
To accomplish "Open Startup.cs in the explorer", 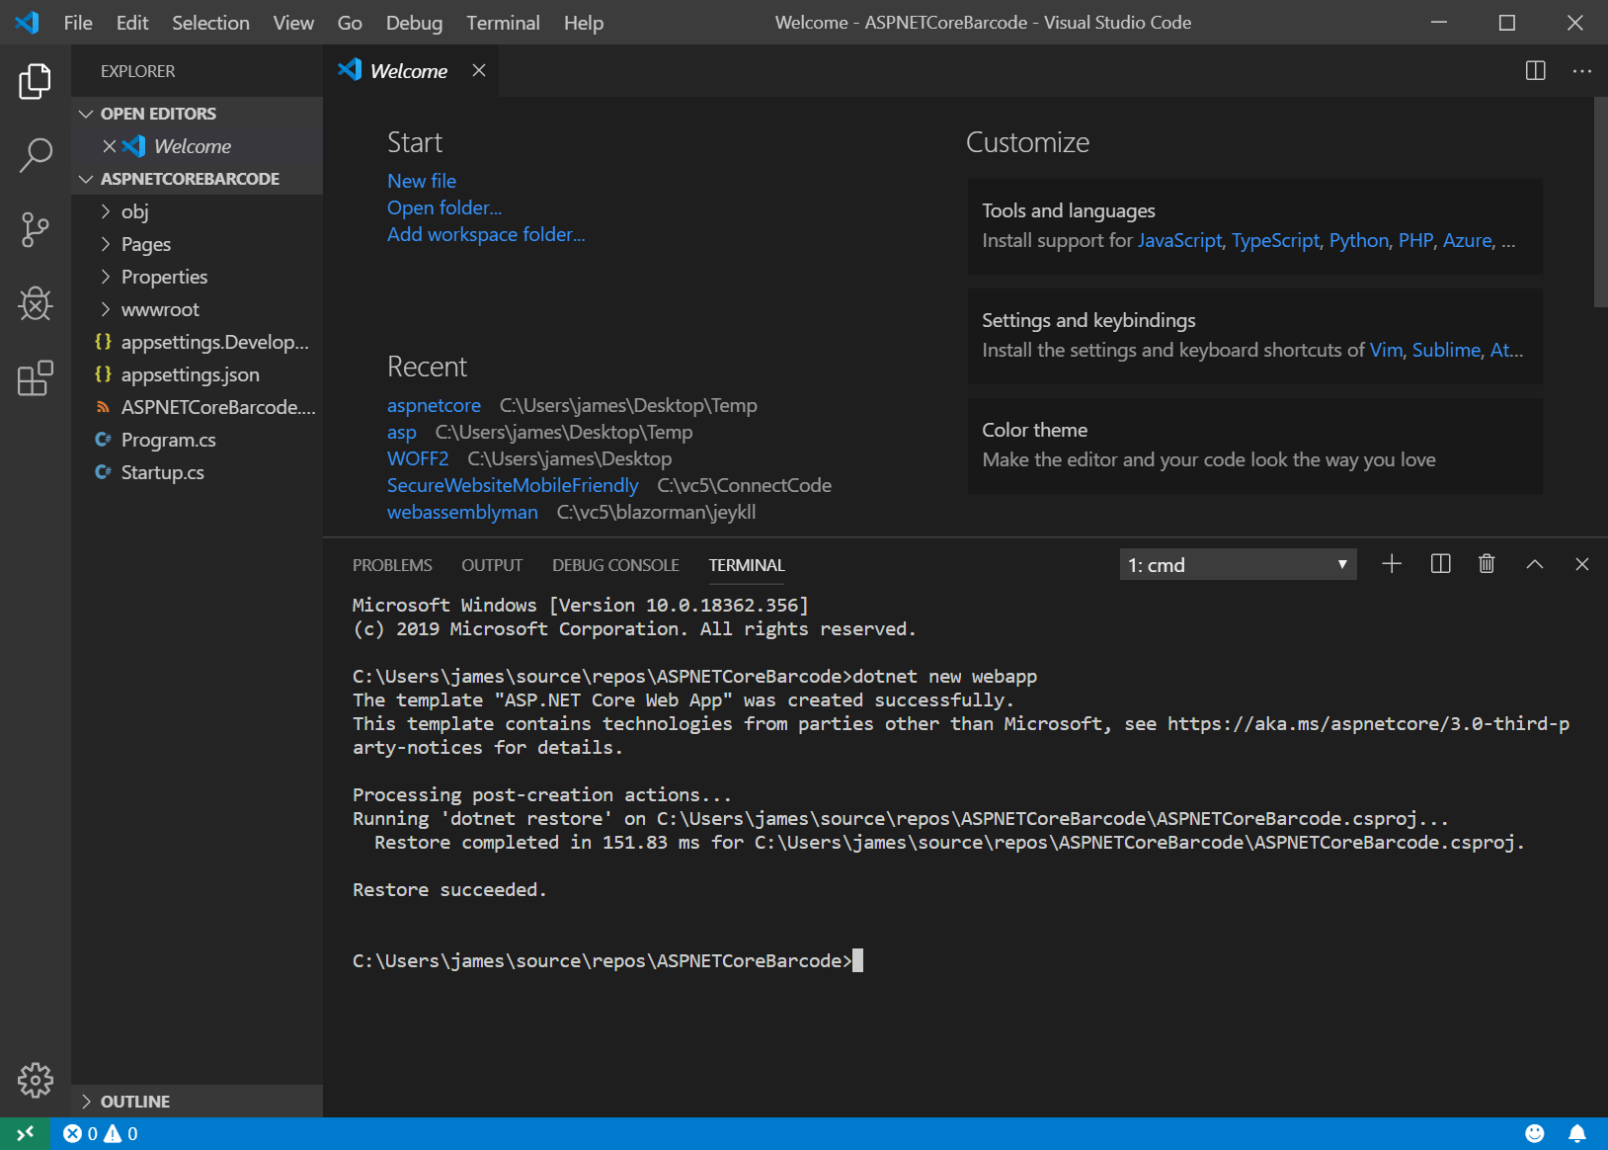I will click(163, 472).
